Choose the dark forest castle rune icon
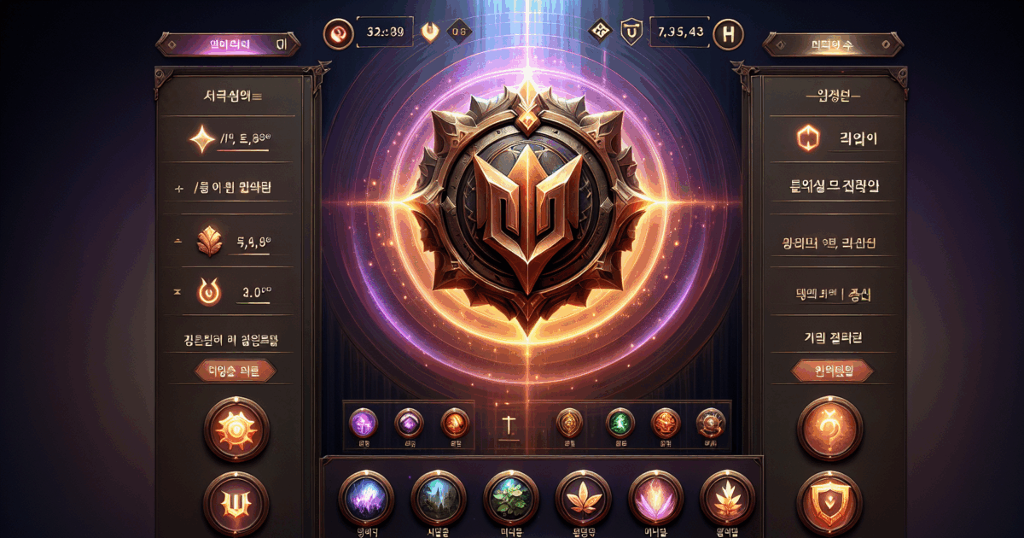This screenshot has height=538, width=1024. coord(437,497)
